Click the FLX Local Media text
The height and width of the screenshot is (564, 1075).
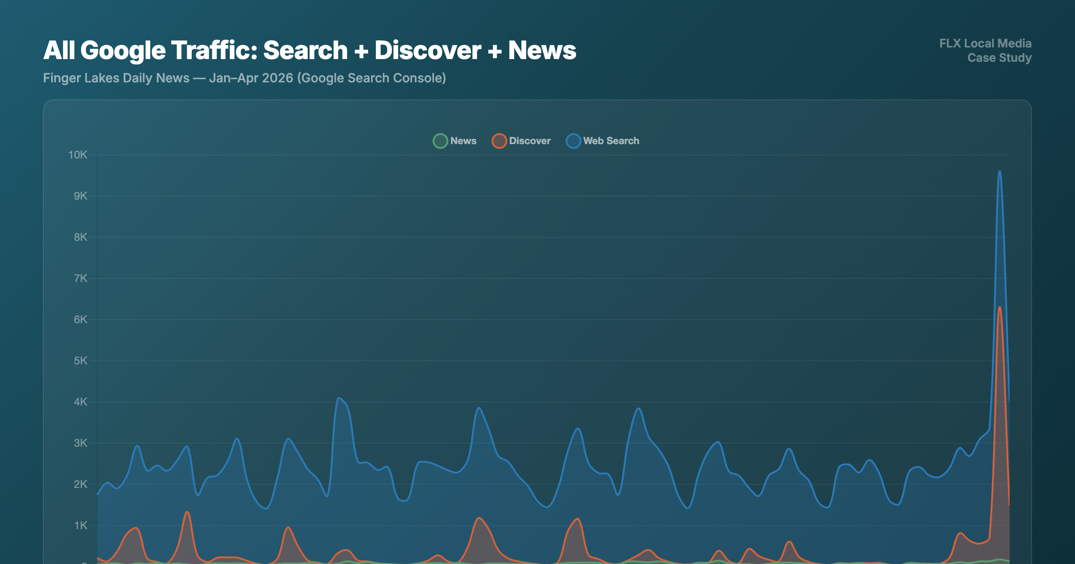point(985,43)
